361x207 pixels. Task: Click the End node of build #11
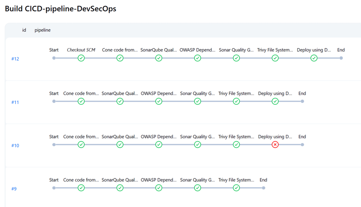point(302,101)
